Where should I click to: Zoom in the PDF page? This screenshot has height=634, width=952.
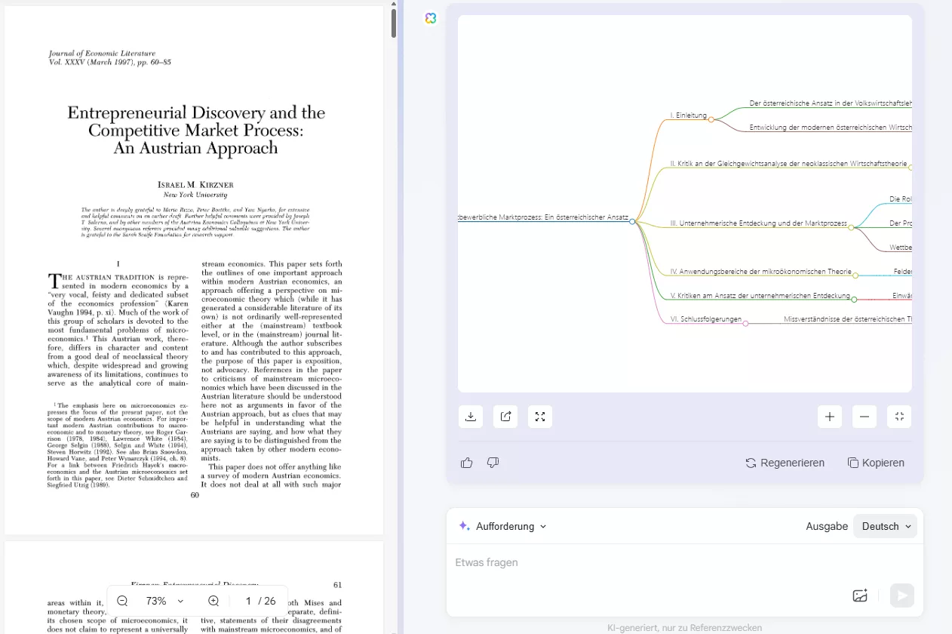pos(213,601)
